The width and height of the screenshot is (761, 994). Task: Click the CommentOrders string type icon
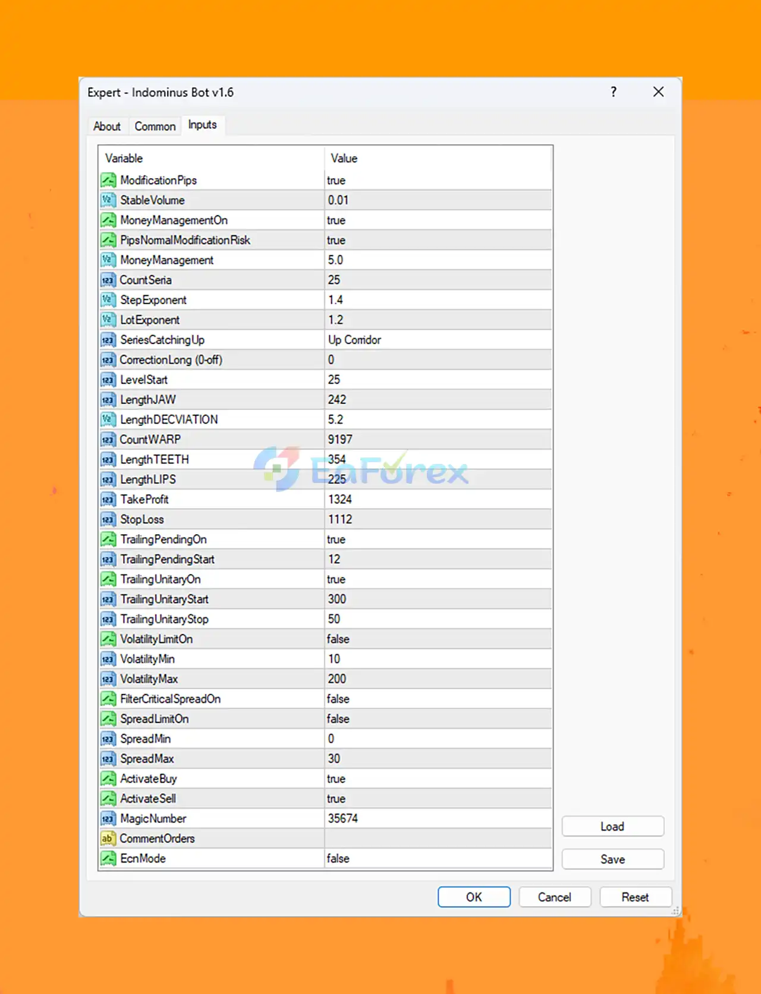coord(108,838)
